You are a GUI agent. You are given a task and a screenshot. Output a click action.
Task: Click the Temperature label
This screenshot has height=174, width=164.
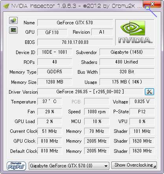pos(24,102)
